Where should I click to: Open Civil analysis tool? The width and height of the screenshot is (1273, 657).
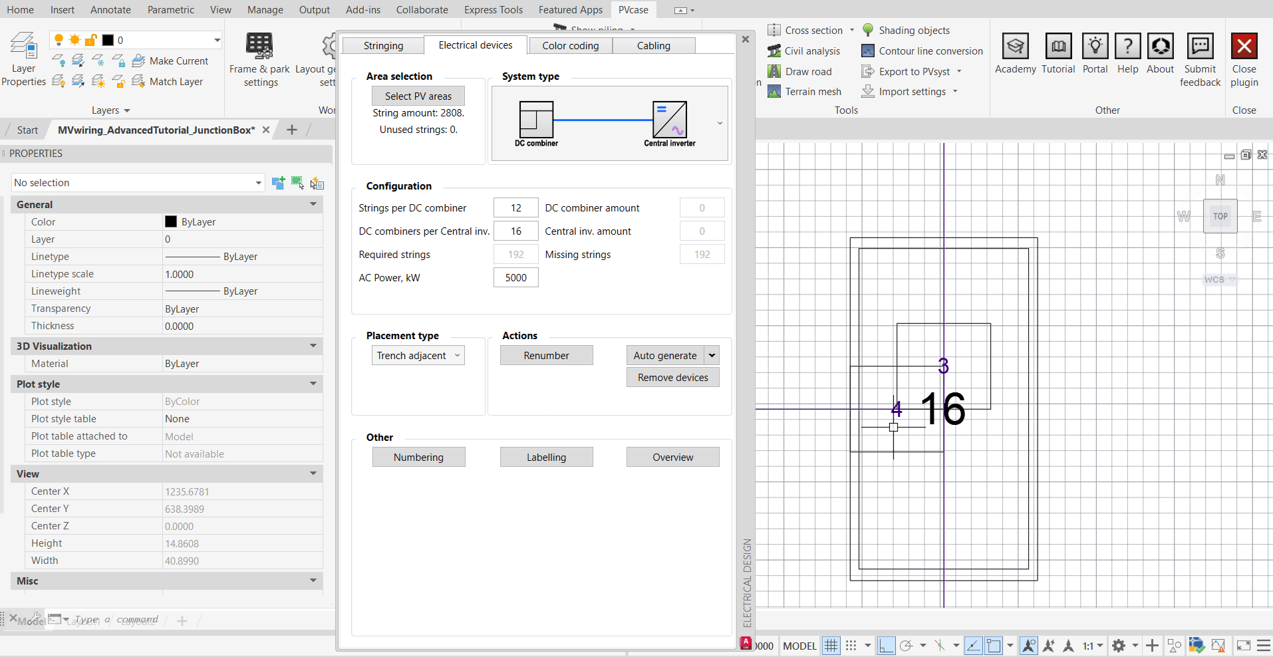[x=804, y=51]
